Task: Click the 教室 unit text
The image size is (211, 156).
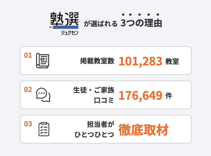Action: click(172, 61)
